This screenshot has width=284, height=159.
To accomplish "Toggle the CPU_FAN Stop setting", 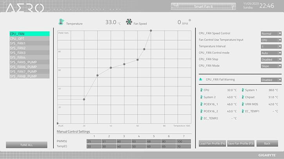I will point(271,60).
